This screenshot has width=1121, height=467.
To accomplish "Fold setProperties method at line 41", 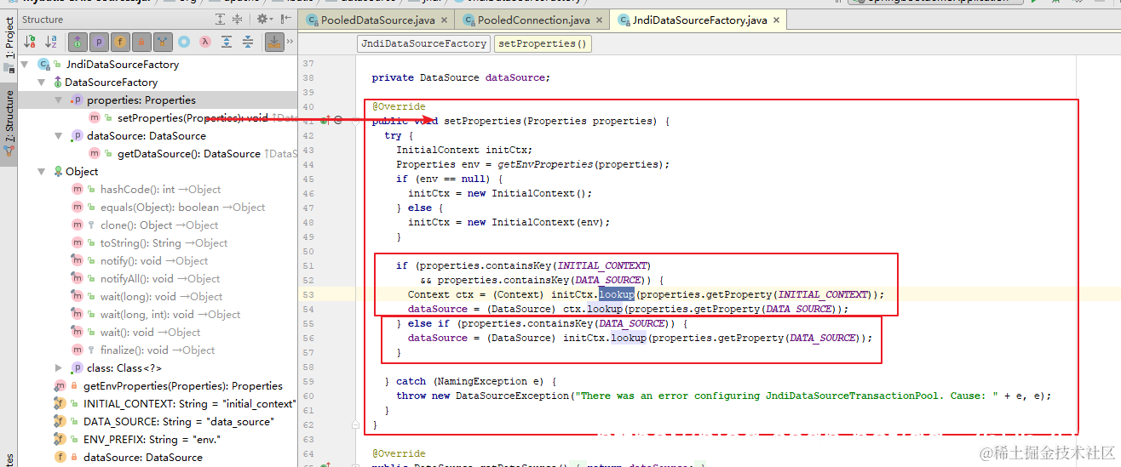I will (x=354, y=121).
